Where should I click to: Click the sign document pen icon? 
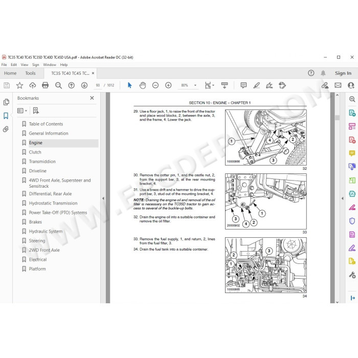pyautogui.click(x=270, y=85)
